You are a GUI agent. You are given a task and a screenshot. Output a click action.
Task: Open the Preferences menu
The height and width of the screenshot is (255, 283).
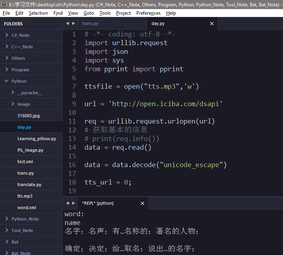(x=148, y=13)
